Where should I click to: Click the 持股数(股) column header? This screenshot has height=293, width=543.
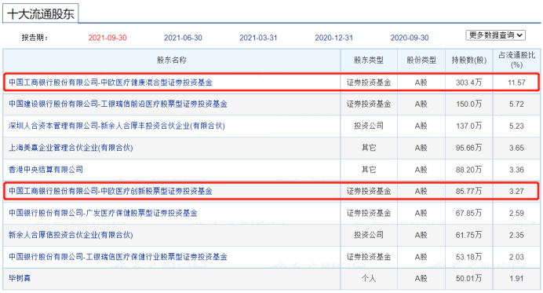point(469,60)
